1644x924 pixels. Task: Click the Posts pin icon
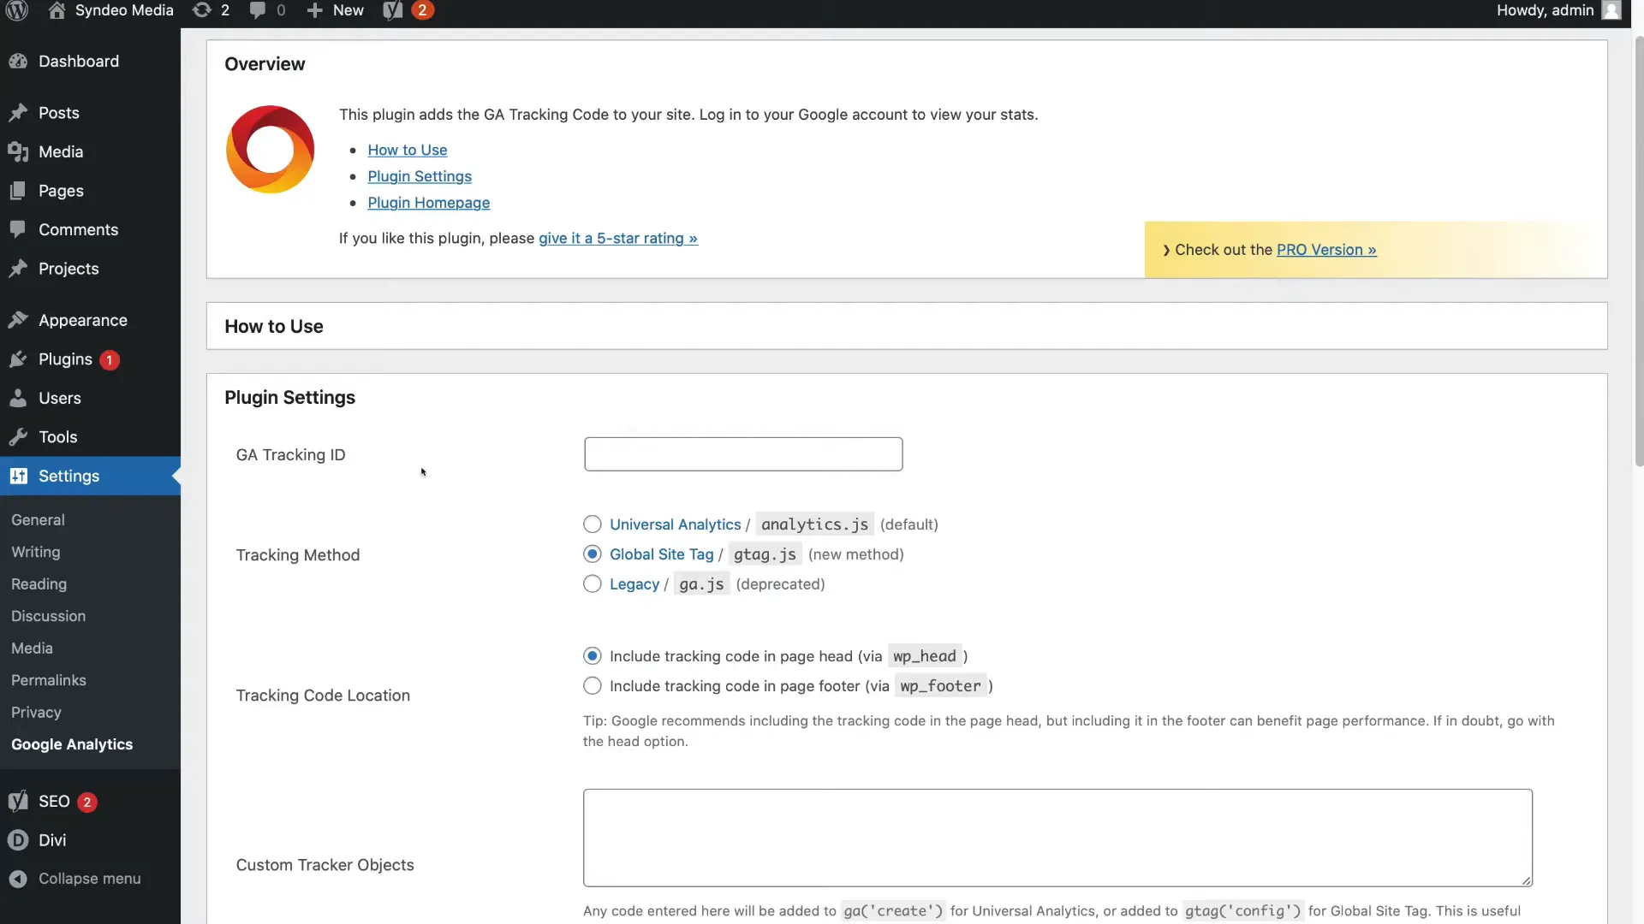pos(18,113)
